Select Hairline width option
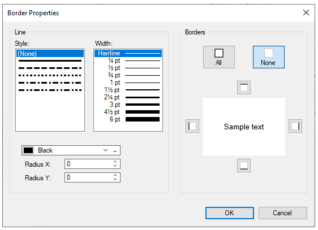 [x=128, y=53]
